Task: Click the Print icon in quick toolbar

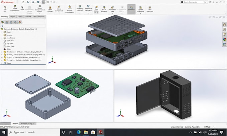Action: point(33,2)
